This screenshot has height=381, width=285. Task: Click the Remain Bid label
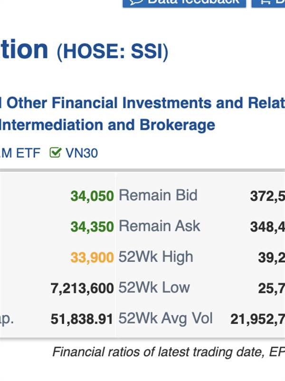(158, 195)
